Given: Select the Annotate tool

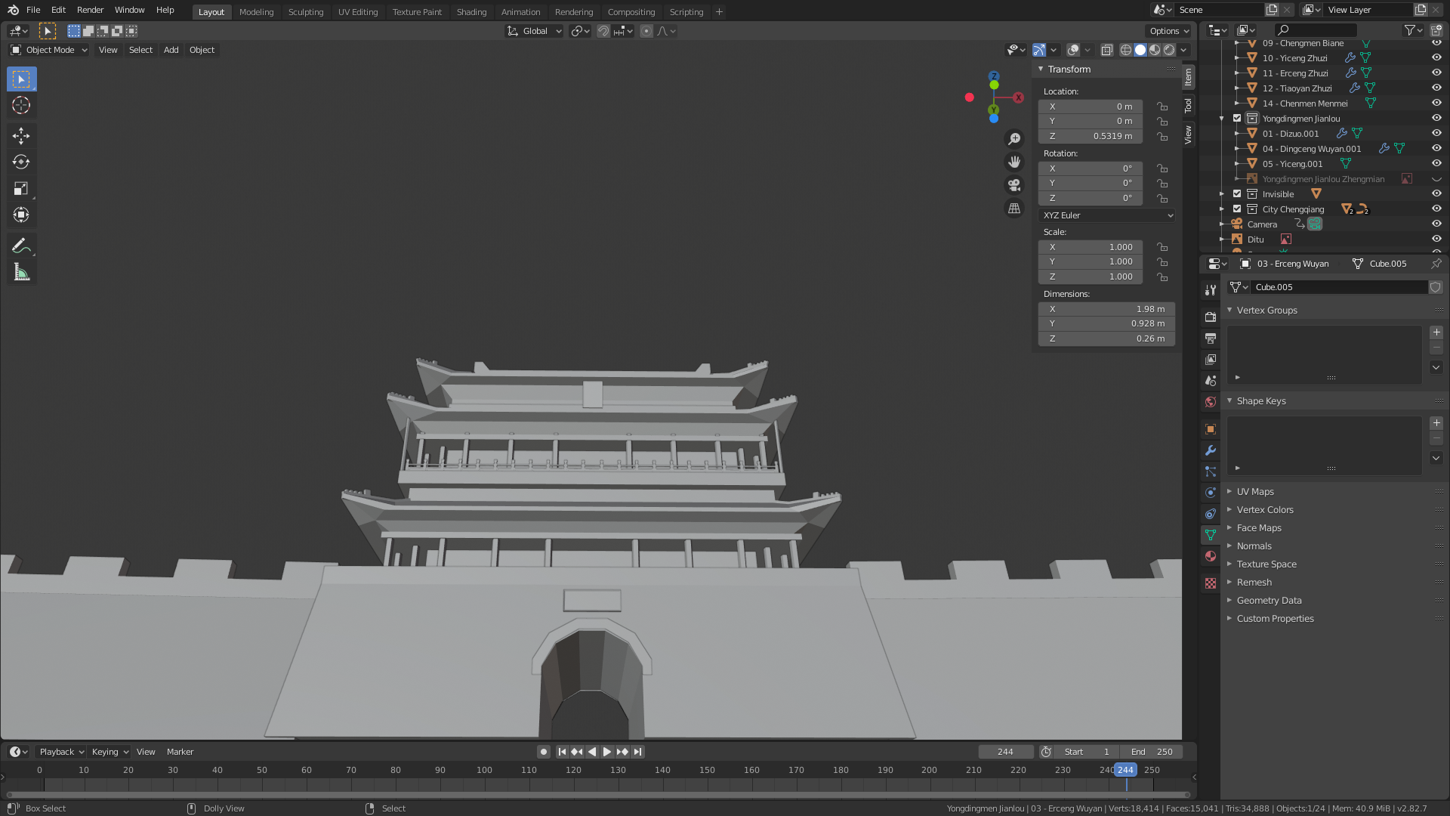Looking at the screenshot, I should coord(21,244).
